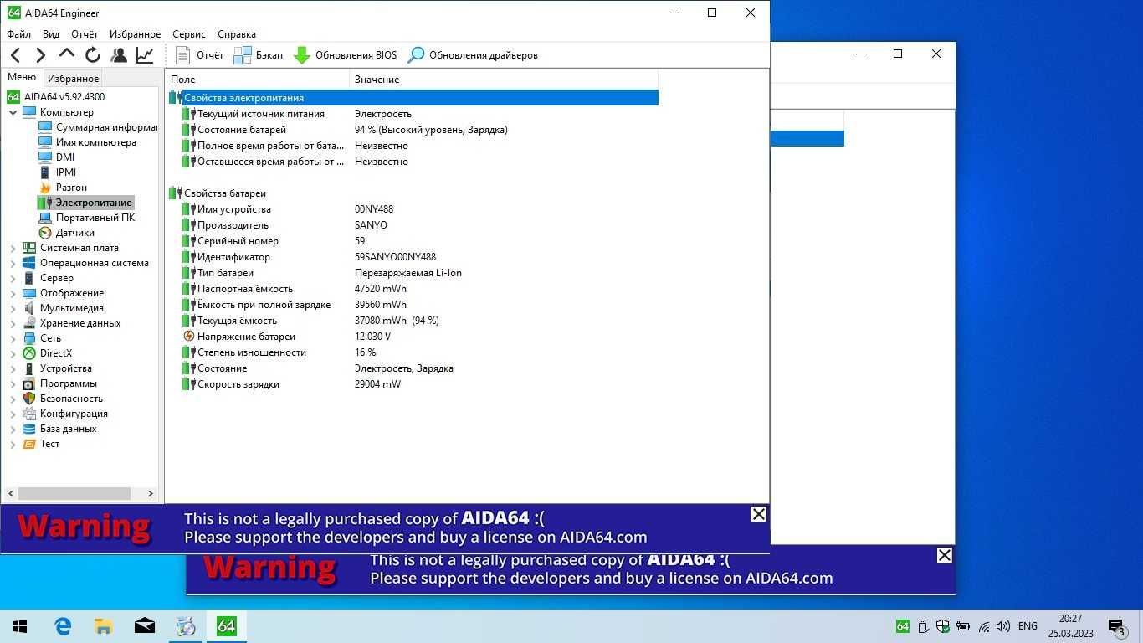Image resolution: width=1143 pixels, height=643 pixels.
Task: Click the ENG language indicator
Action: (x=1028, y=626)
